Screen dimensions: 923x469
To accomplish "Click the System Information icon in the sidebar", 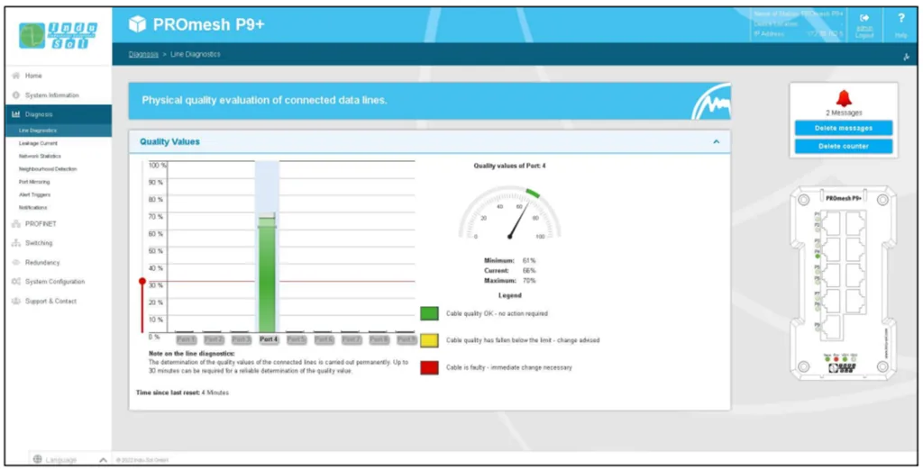I will click(16, 95).
